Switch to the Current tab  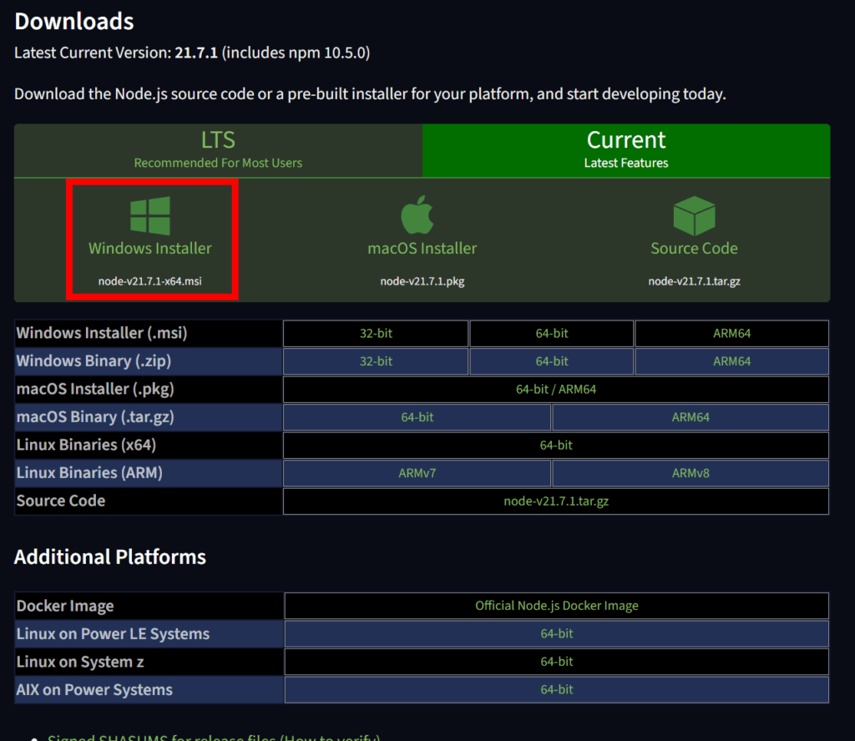(x=626, y=150)
